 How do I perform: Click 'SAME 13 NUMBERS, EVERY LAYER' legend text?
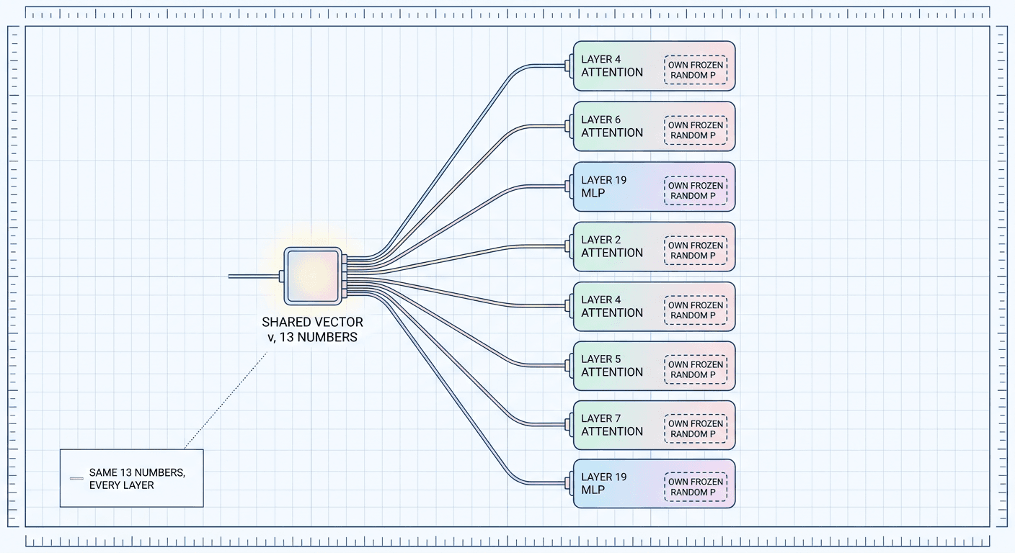136,479
